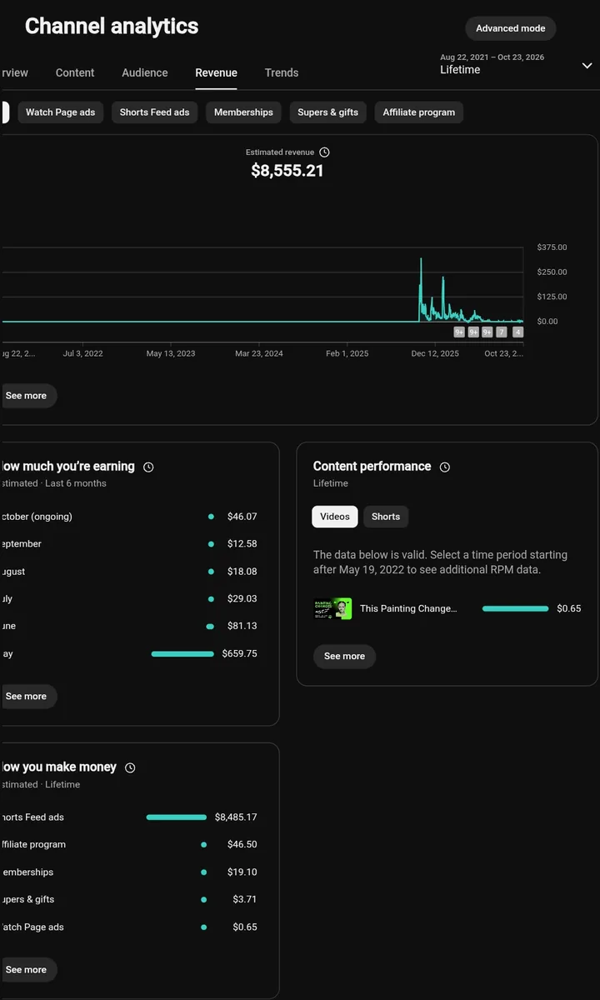Click the $375.00 y-axis label
Image resolution: width=600 pixels, height=1000 pixels.
click(x=552, y=247)
